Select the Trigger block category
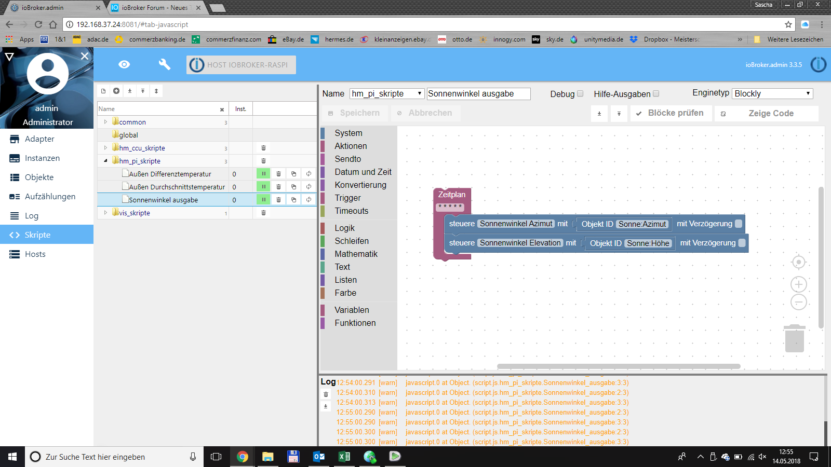 coord(347,198)
